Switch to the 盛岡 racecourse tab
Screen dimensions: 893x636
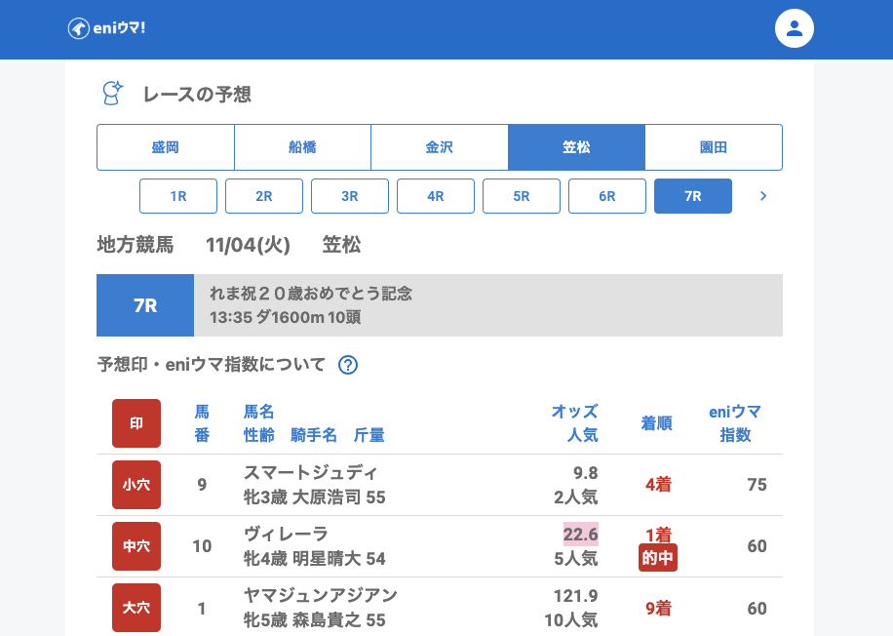(x=166, y=147)
